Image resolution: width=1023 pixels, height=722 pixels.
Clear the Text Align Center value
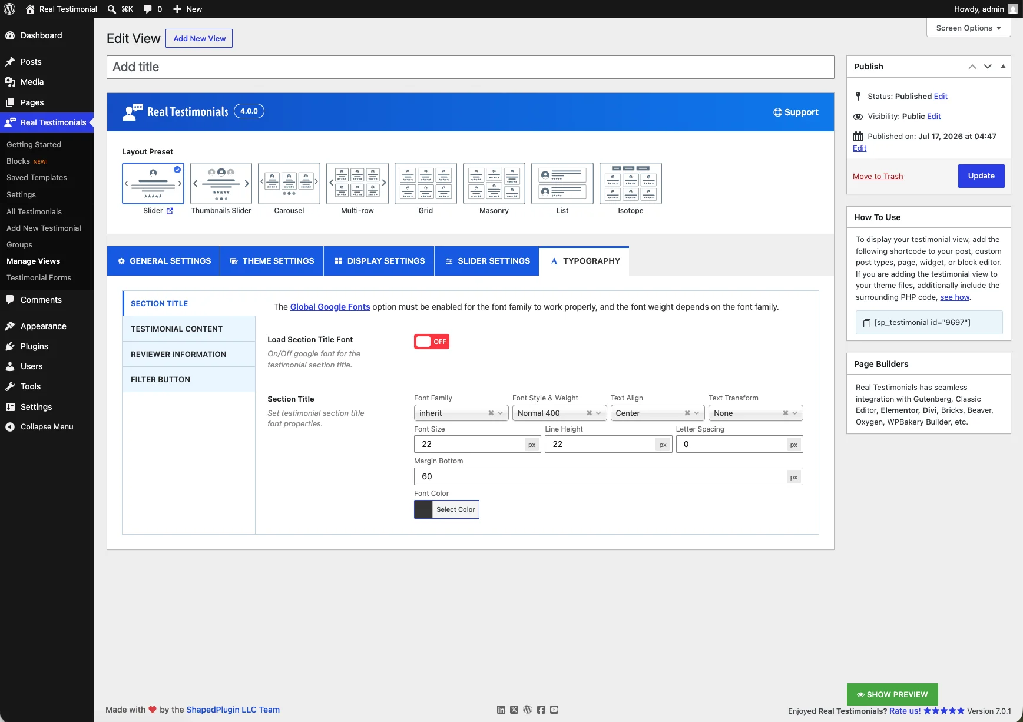pos(687,413)
